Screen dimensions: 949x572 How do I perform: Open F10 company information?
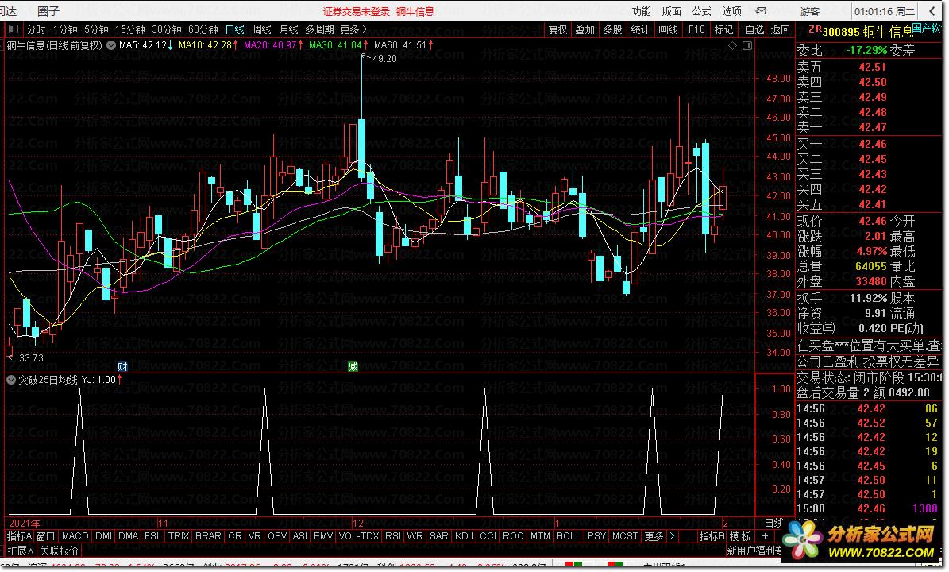pos(696,29)
